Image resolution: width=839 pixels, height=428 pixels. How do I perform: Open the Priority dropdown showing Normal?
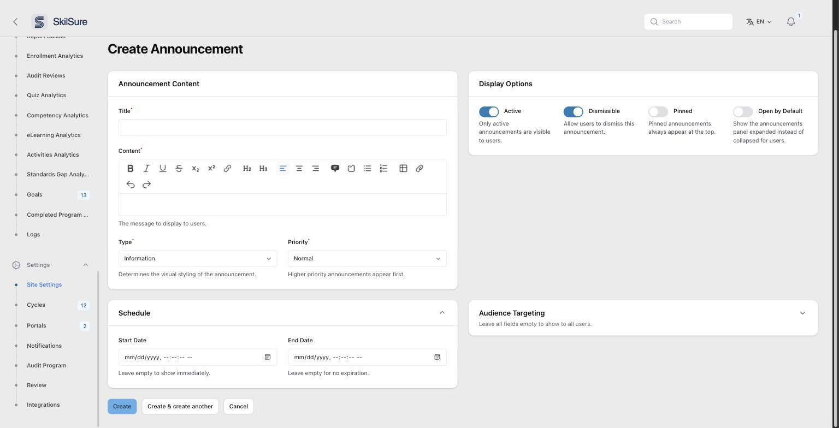tap(367, 259)
